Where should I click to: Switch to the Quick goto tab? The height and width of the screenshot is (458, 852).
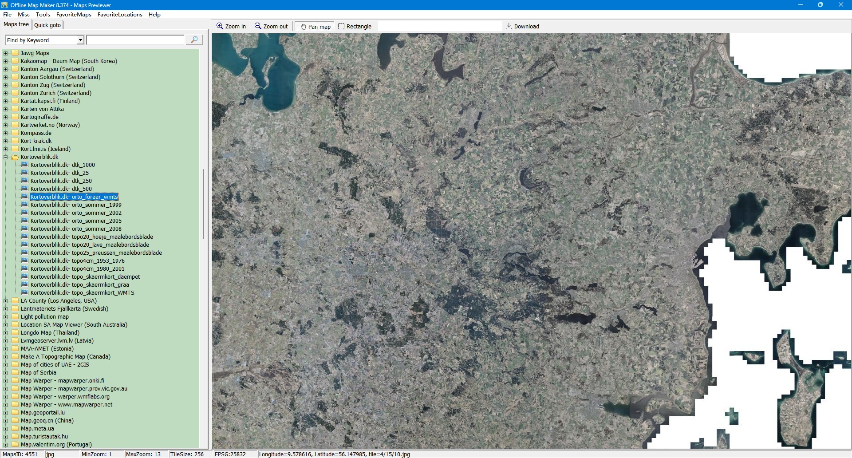tap(47, 25)
